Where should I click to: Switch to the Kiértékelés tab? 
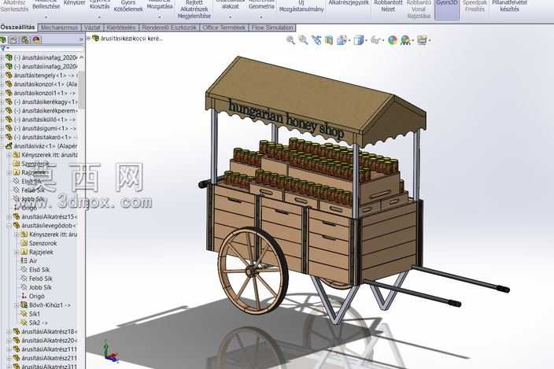121,28
